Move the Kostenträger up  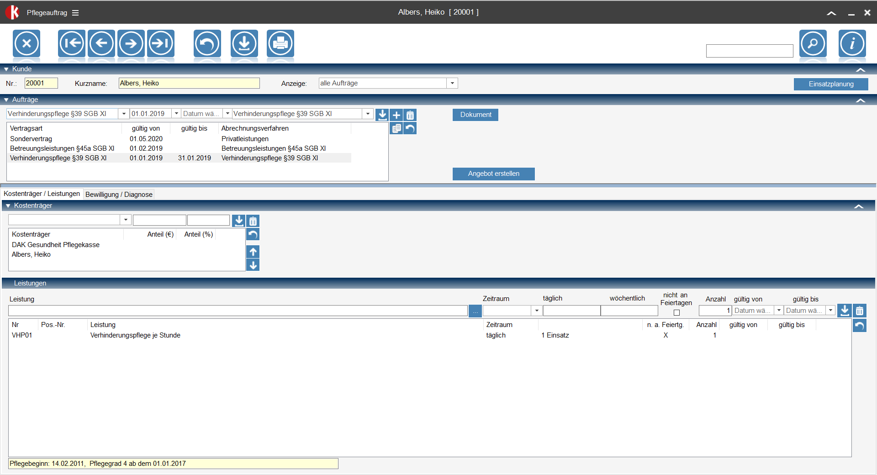[x=253, y=252]
